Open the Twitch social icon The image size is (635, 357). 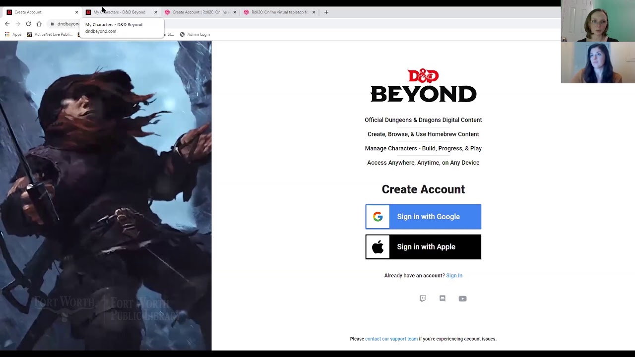pos(423,298)
